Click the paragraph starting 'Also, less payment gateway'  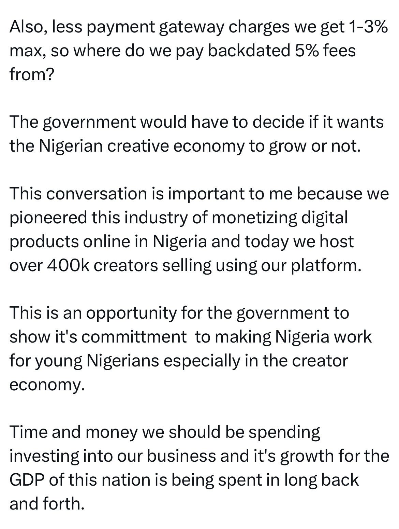click(199, 51)
